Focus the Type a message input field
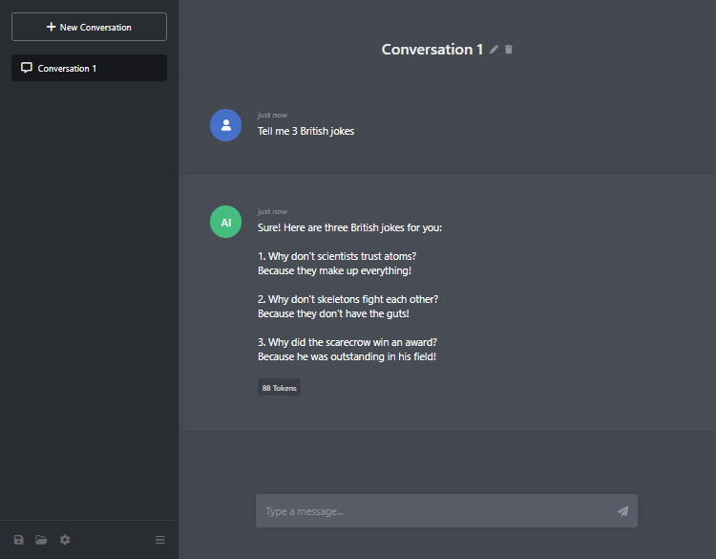The height and width of the screenshot is (559, 716). click(446, 510)
